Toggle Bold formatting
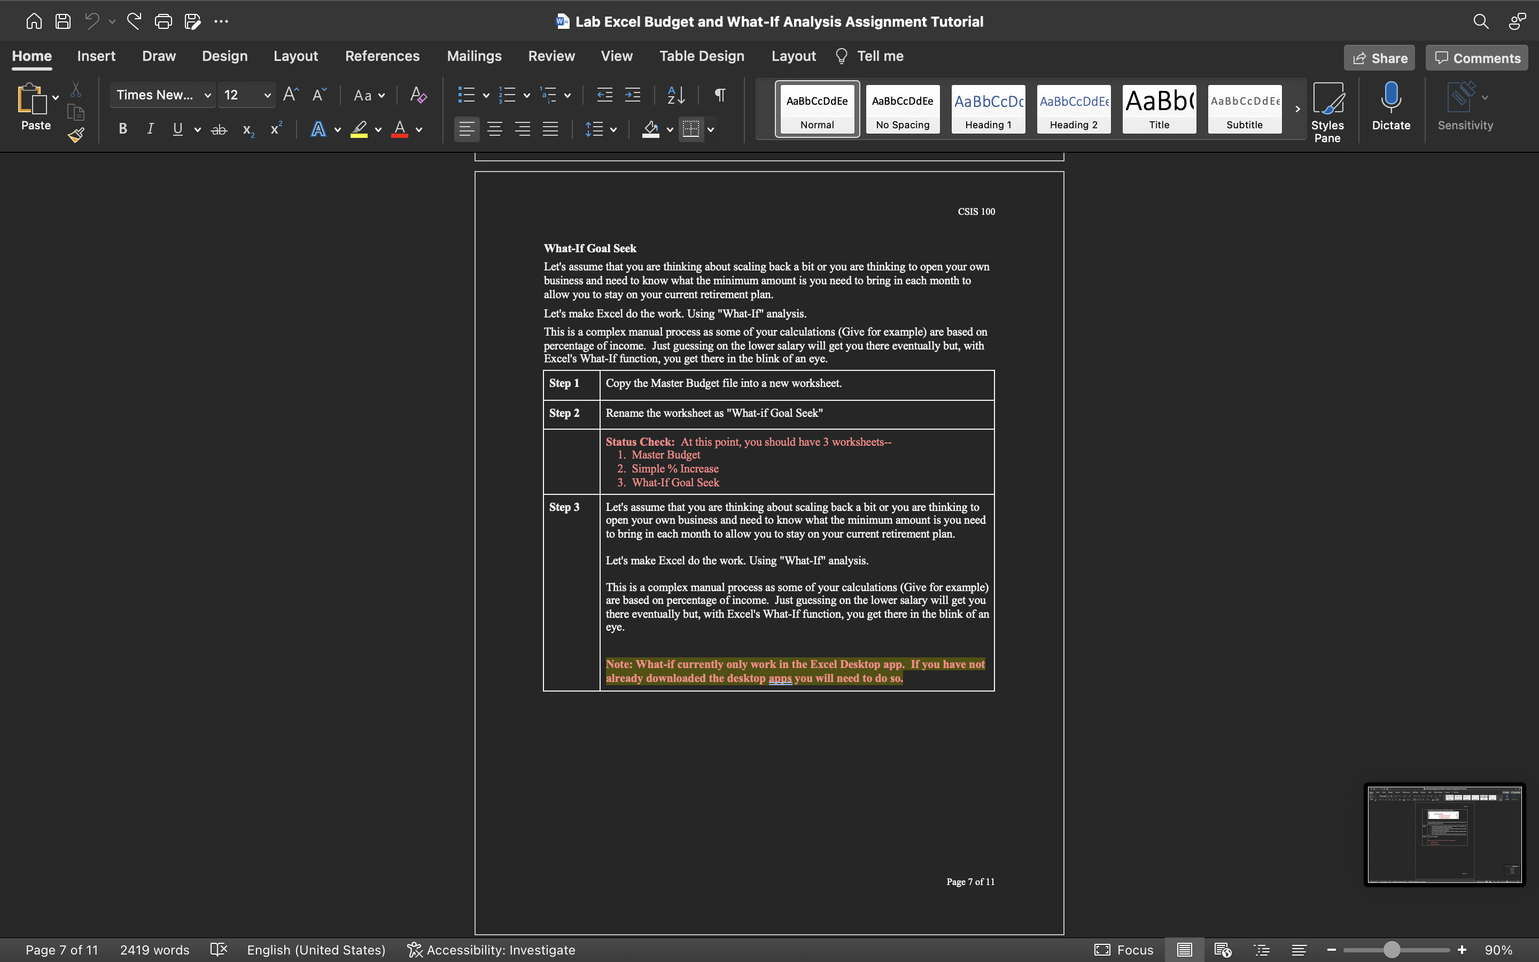This screenshot has height=962, width=1539. click(123, 129)
